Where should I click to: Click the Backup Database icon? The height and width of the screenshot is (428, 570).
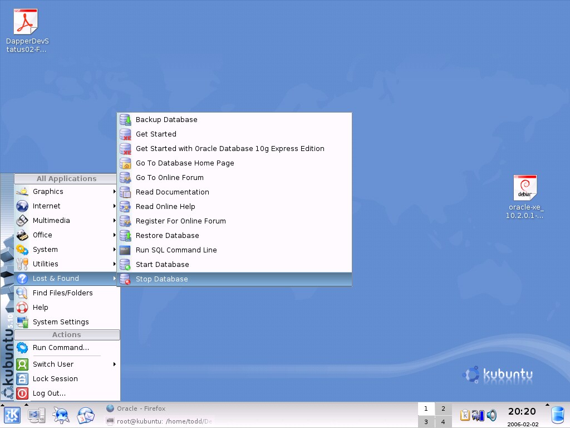coord(125,120)
